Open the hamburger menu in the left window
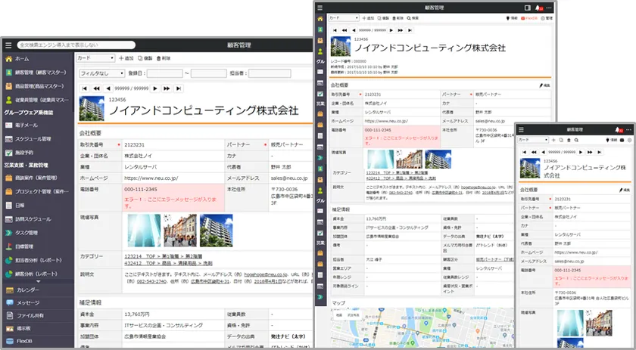636x350 pixels. [8, 45]
